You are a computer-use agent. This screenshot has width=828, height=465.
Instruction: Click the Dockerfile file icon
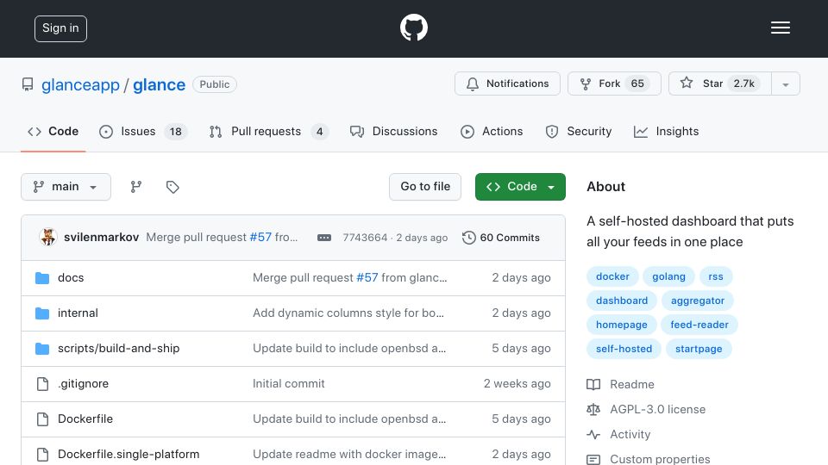42,419
